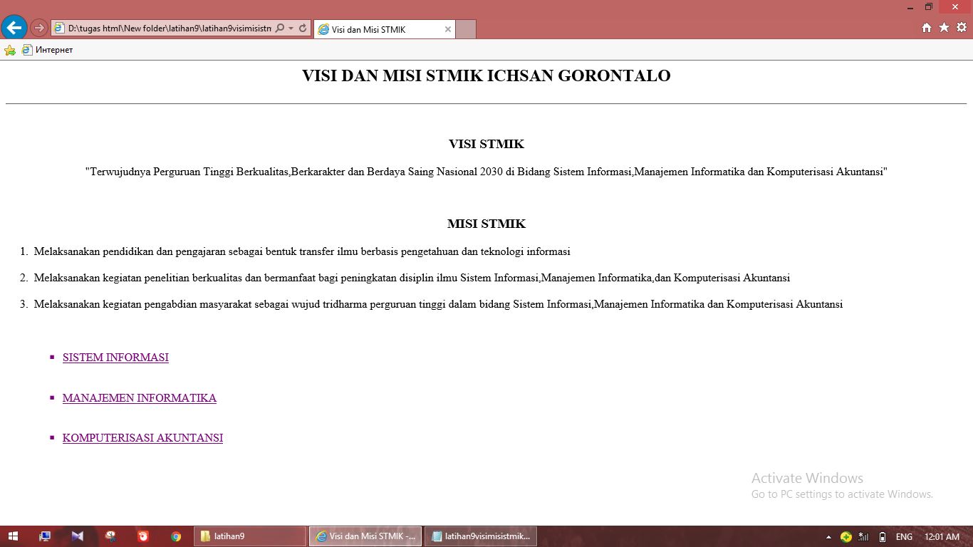The image size is (973, 547).
Task: Launch Google Chrome from the taskbar
Action: (176, 536)
